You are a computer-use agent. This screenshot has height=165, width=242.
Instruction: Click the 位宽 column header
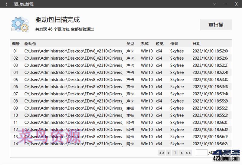coord(159,44)
